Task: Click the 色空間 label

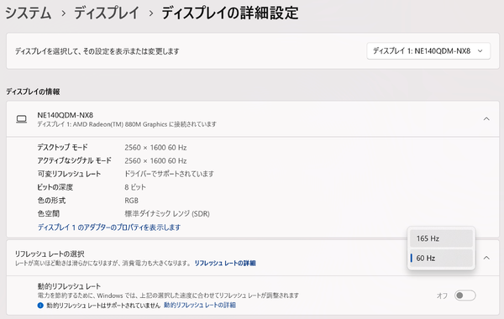Action: click(x=48, y=213)
